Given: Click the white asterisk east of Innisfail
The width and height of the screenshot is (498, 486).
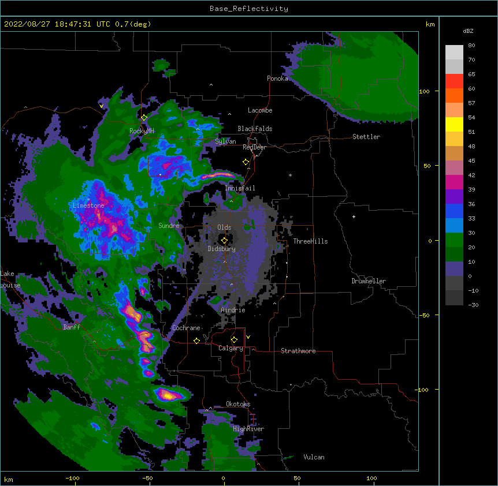Looking at the screenshot, I should 290,175.
